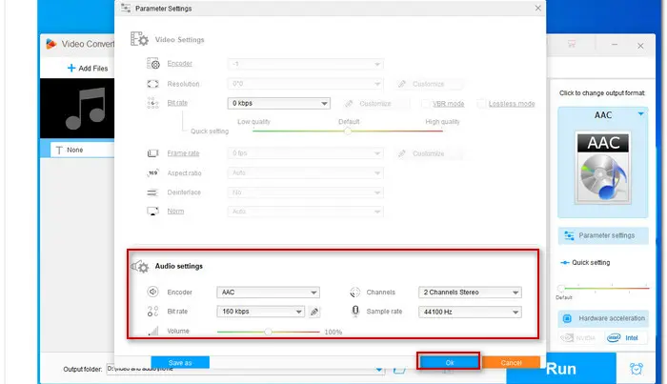Viewport: 667px width, 384px height.
Task: Click the Norm label link
Action: [x=175, y=211]
